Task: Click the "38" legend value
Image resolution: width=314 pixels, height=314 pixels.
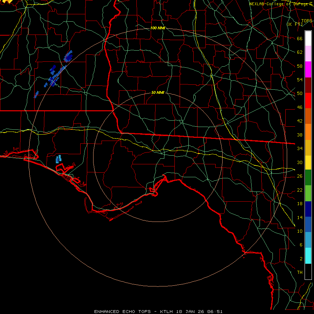Action: coord(300,135)
